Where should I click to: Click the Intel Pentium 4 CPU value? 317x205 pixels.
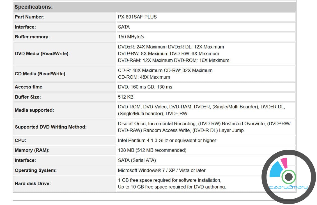point(167,140)
